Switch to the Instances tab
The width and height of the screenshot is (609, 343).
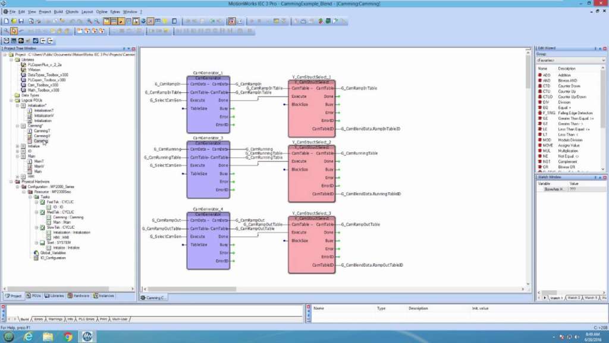[103, 296]
